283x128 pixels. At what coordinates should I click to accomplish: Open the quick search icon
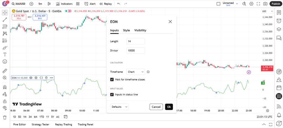coord(244,4)
